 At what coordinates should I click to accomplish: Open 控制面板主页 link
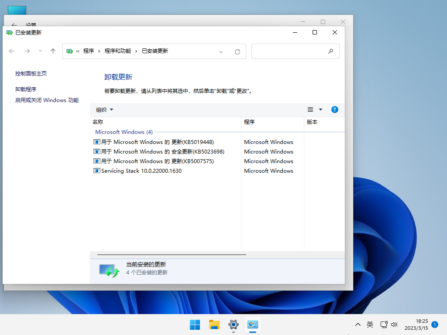31,74
